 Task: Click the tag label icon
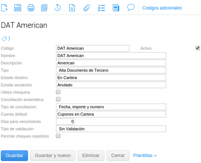[x=4, y=39]
